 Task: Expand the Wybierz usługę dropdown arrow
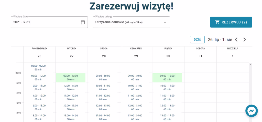(165, 22)
